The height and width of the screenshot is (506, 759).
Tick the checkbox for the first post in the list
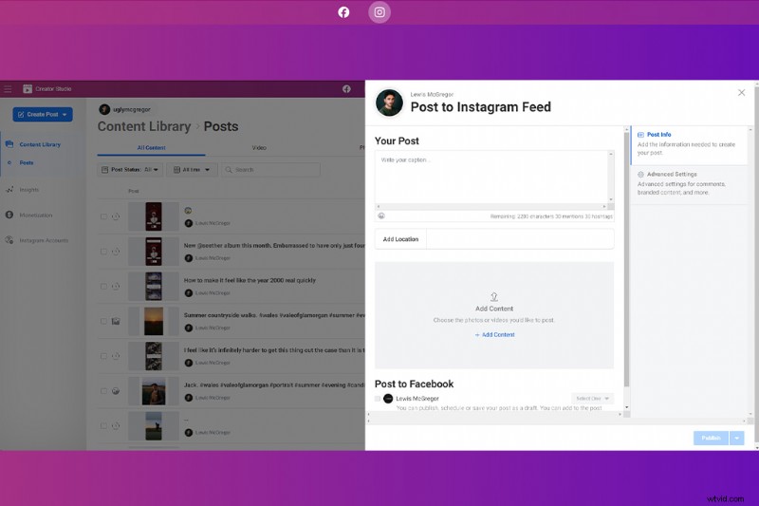pos(103,216)
